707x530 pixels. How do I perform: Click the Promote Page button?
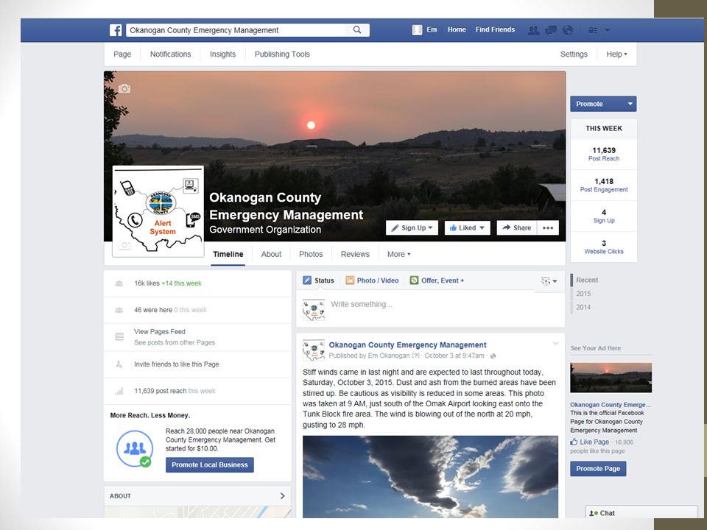coord(598,469)
